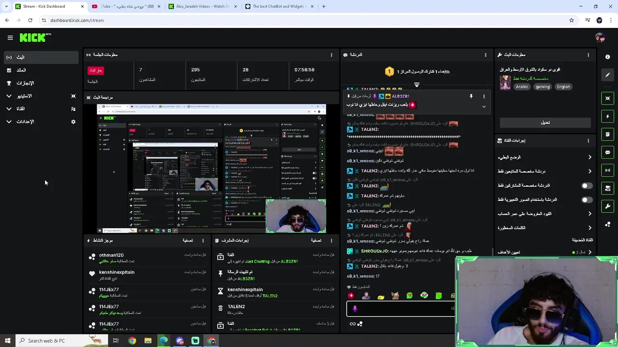This screenshot has width=618, height=347.
Task: Select البث in the sidebar
Action: click(41, 57)
